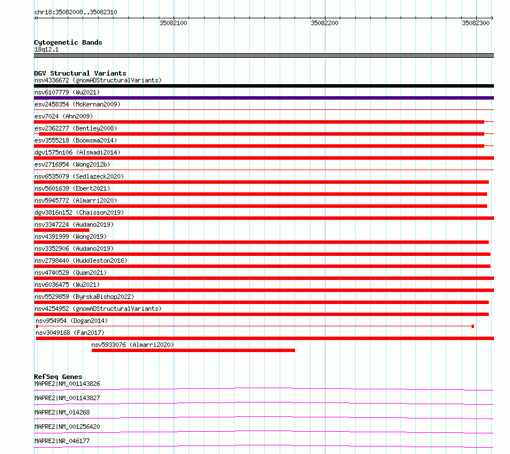Open variant esv3555218 (Boomsma2014)
Screen dimensions: 510x454
76,140
